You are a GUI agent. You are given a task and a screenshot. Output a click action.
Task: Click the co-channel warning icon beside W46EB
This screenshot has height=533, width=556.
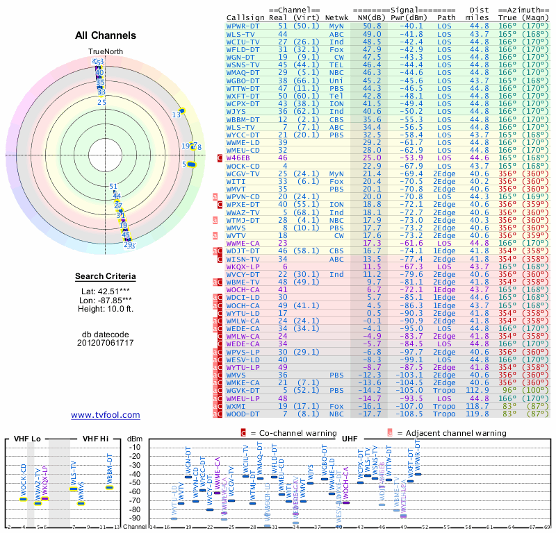pos(220,158)
